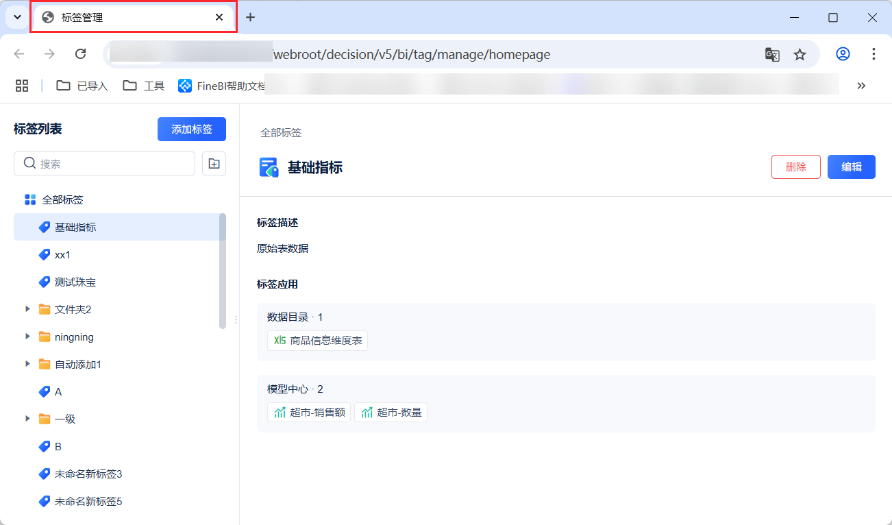This screenshot has height=525, width=892.
Task: Focus the tag 搜索 input field
Action: [x=104, y=164]
